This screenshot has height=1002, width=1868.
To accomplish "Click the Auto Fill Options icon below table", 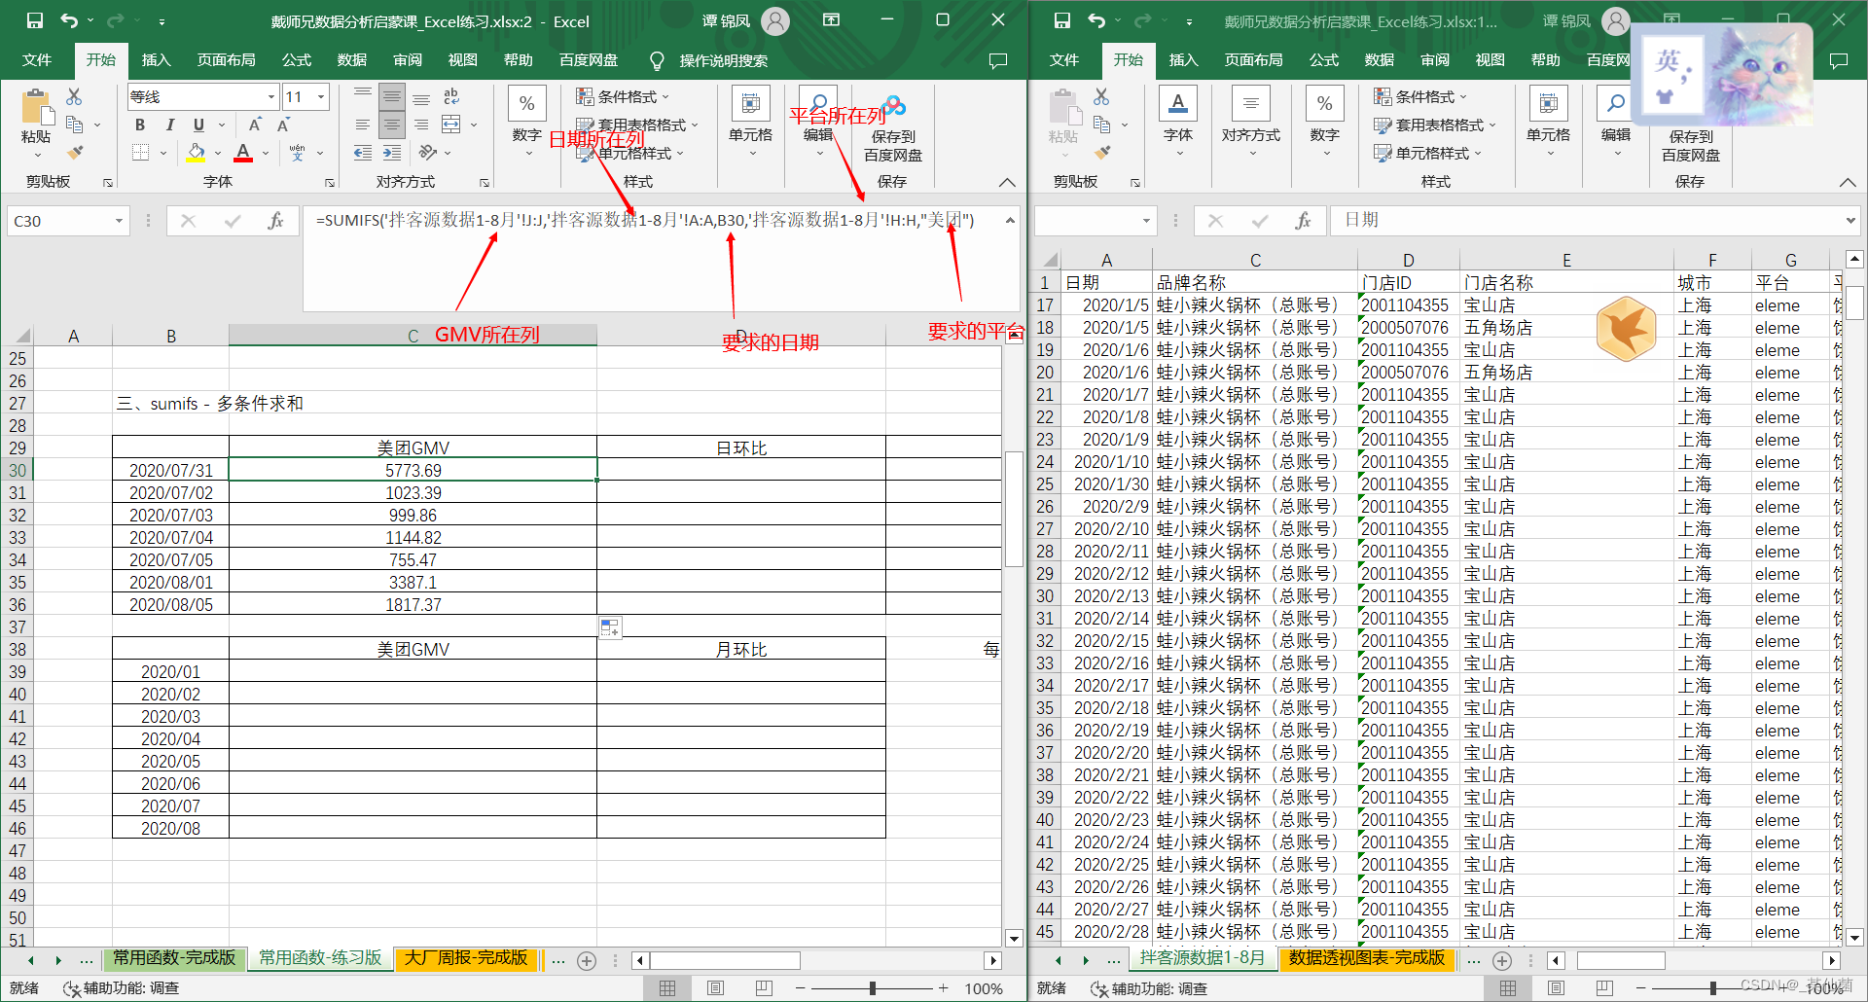I will [x=610, y=627].
